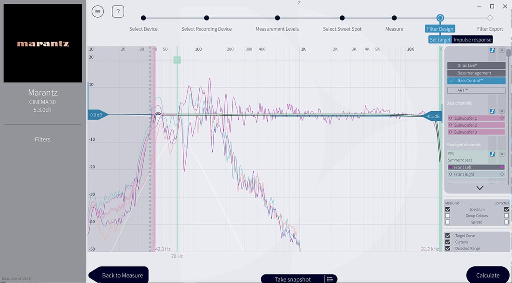Enable Corrected Group Colours checkbox
This screenshot has width=512, height=283.
[506, 216]
